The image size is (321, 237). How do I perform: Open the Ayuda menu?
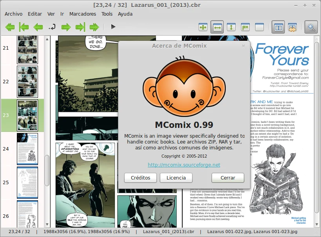[125, 14]
